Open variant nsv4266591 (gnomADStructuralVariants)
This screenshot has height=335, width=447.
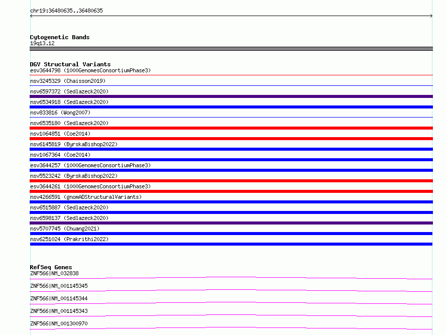click(x=86, y=197)
